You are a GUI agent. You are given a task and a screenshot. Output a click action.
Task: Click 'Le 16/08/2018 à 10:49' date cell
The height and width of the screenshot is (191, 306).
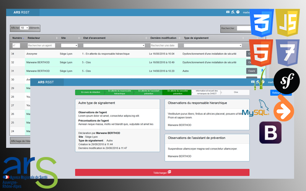[x=162, y=62]
